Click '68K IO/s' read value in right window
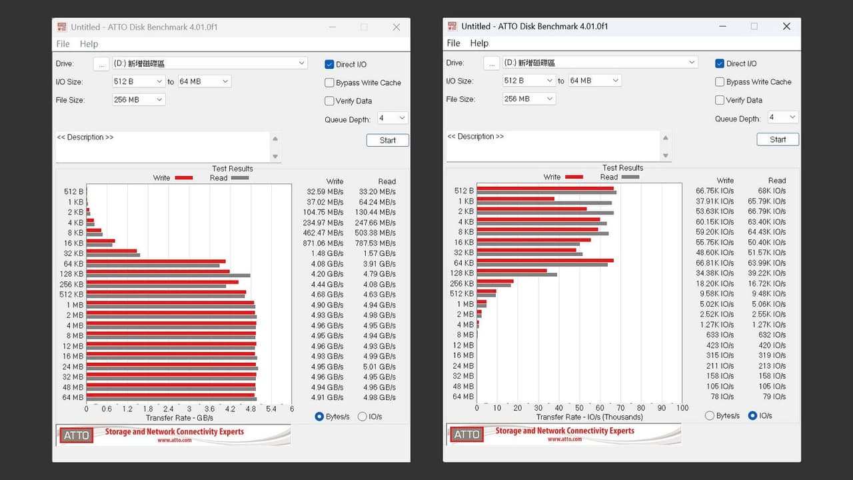This screenshot has width=853, height=480. click(x=772, y=191)
